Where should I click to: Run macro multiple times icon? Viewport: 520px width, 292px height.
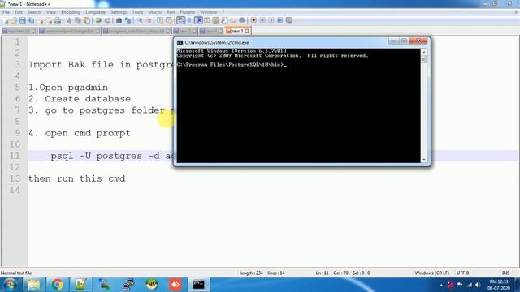tap(280, 20)
